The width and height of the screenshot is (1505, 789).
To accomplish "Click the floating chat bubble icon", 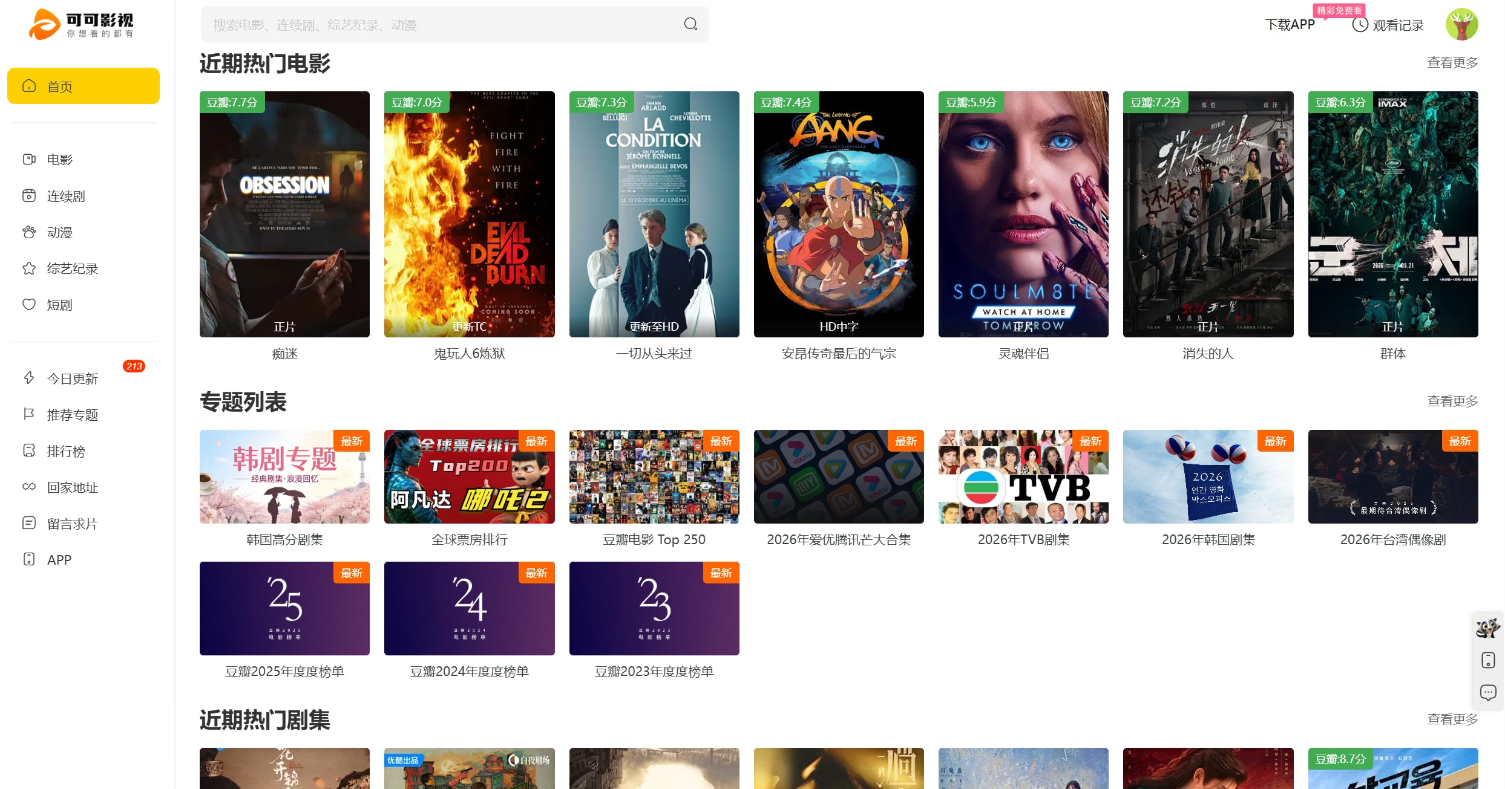I will (x=1488, y=692).
